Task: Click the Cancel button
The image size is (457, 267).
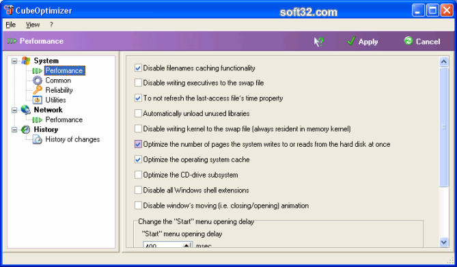Action: coord(422,42)
